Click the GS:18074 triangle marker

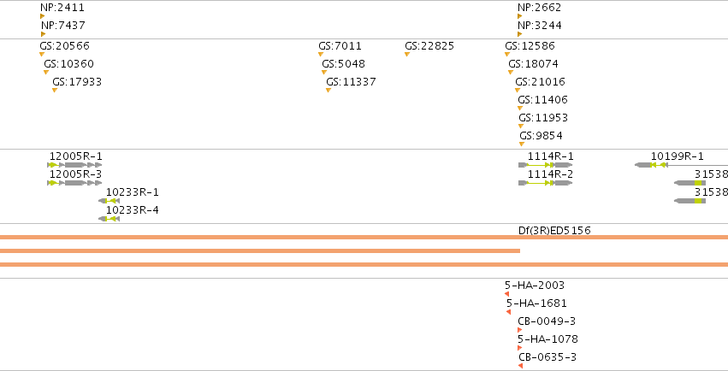[510, 73]
